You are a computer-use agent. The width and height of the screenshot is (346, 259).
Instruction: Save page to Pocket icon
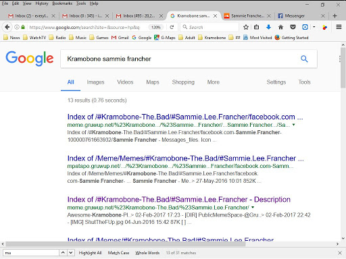(293, 27)
